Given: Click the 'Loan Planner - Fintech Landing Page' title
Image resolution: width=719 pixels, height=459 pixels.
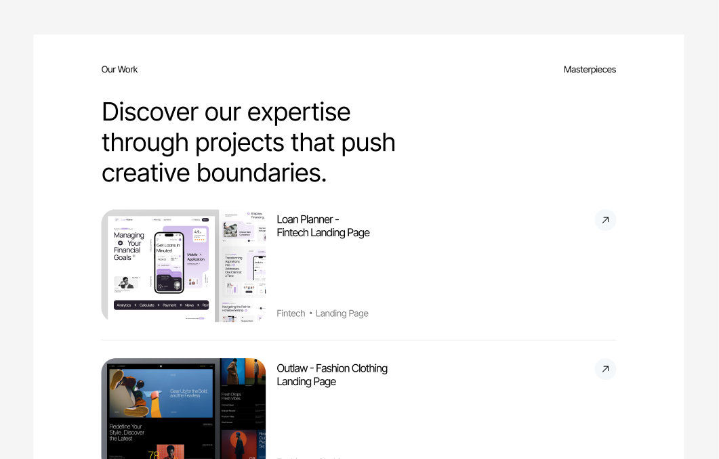Looking at the screenshot, I should (x=323, y=226).
